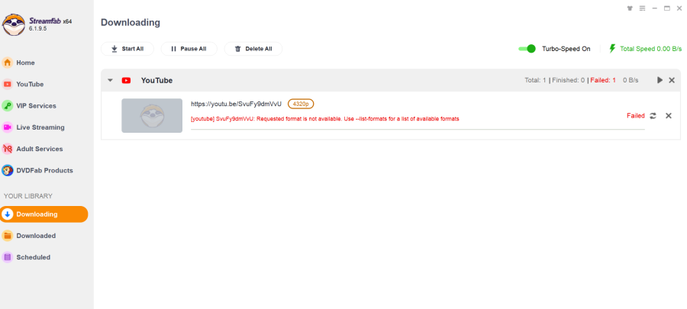Click the Total: 1 counter

[535, 81]
